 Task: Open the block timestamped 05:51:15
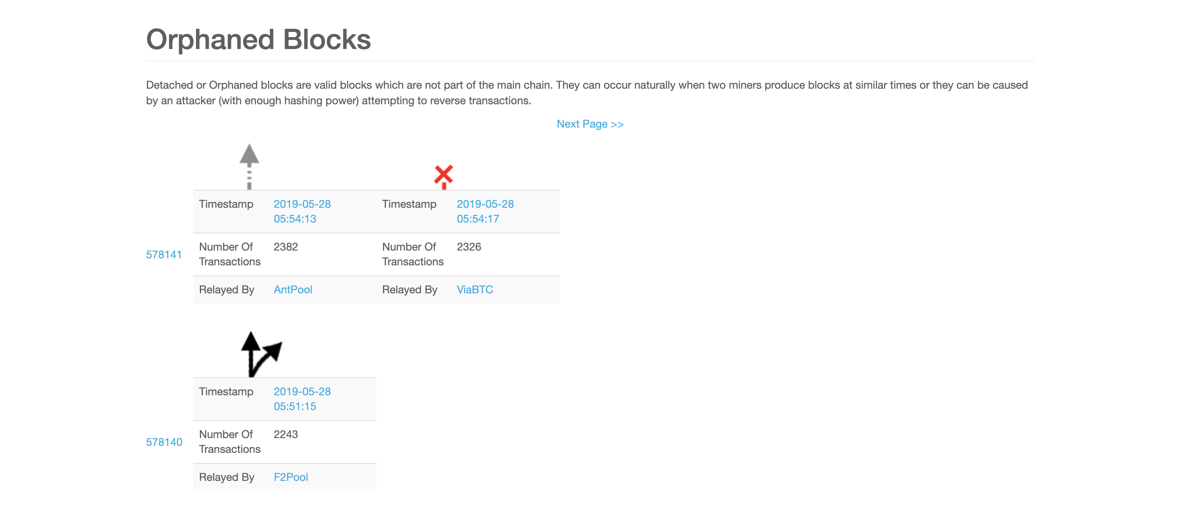(302, 398)
